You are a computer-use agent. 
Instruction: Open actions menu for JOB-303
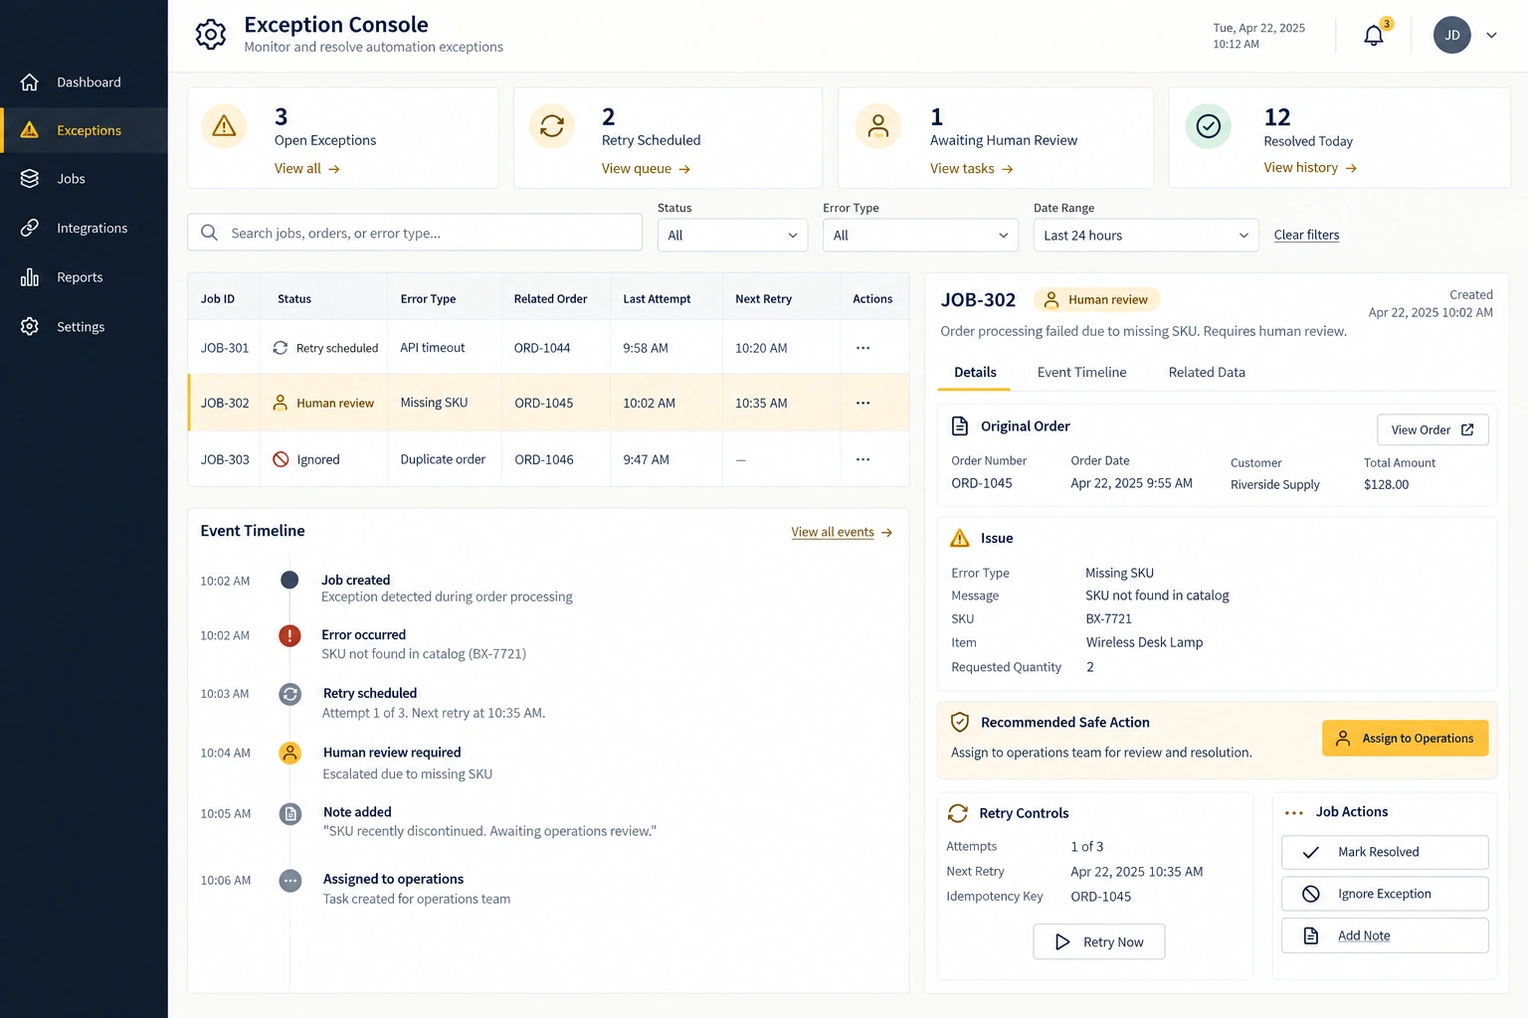(x=862, y=459)
